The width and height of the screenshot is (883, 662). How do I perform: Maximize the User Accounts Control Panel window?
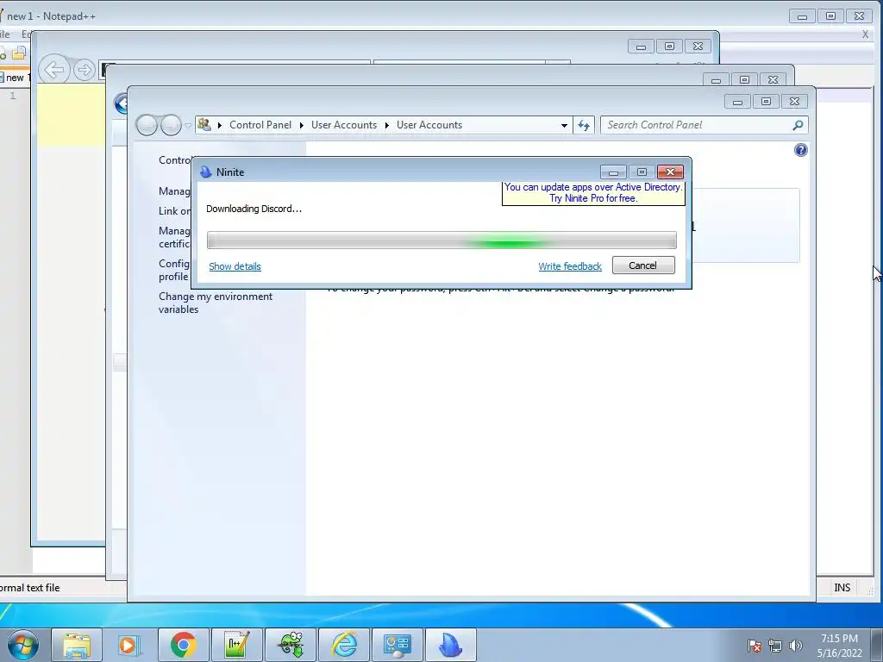[766, 102]
